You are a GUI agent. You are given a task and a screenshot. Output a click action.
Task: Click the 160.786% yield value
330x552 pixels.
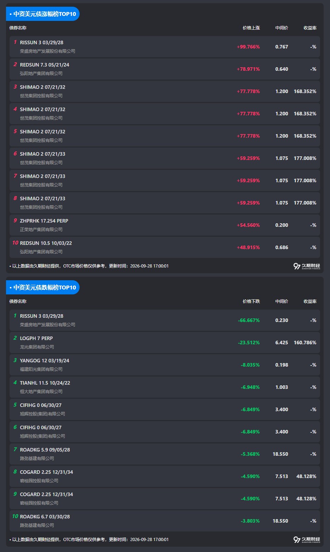pyautogui.click(x=305, y=343)
